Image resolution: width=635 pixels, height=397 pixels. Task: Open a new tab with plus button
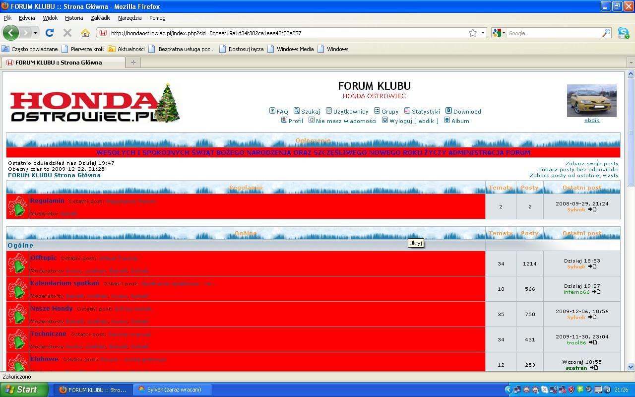(133, 63)
